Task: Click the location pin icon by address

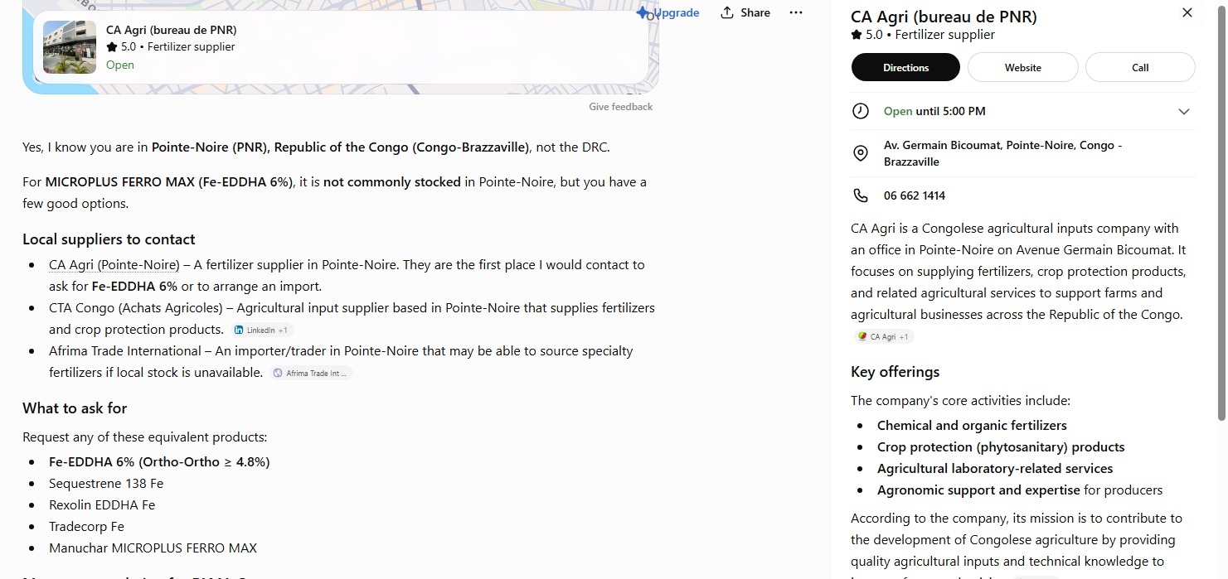Action: coord(861,153)
